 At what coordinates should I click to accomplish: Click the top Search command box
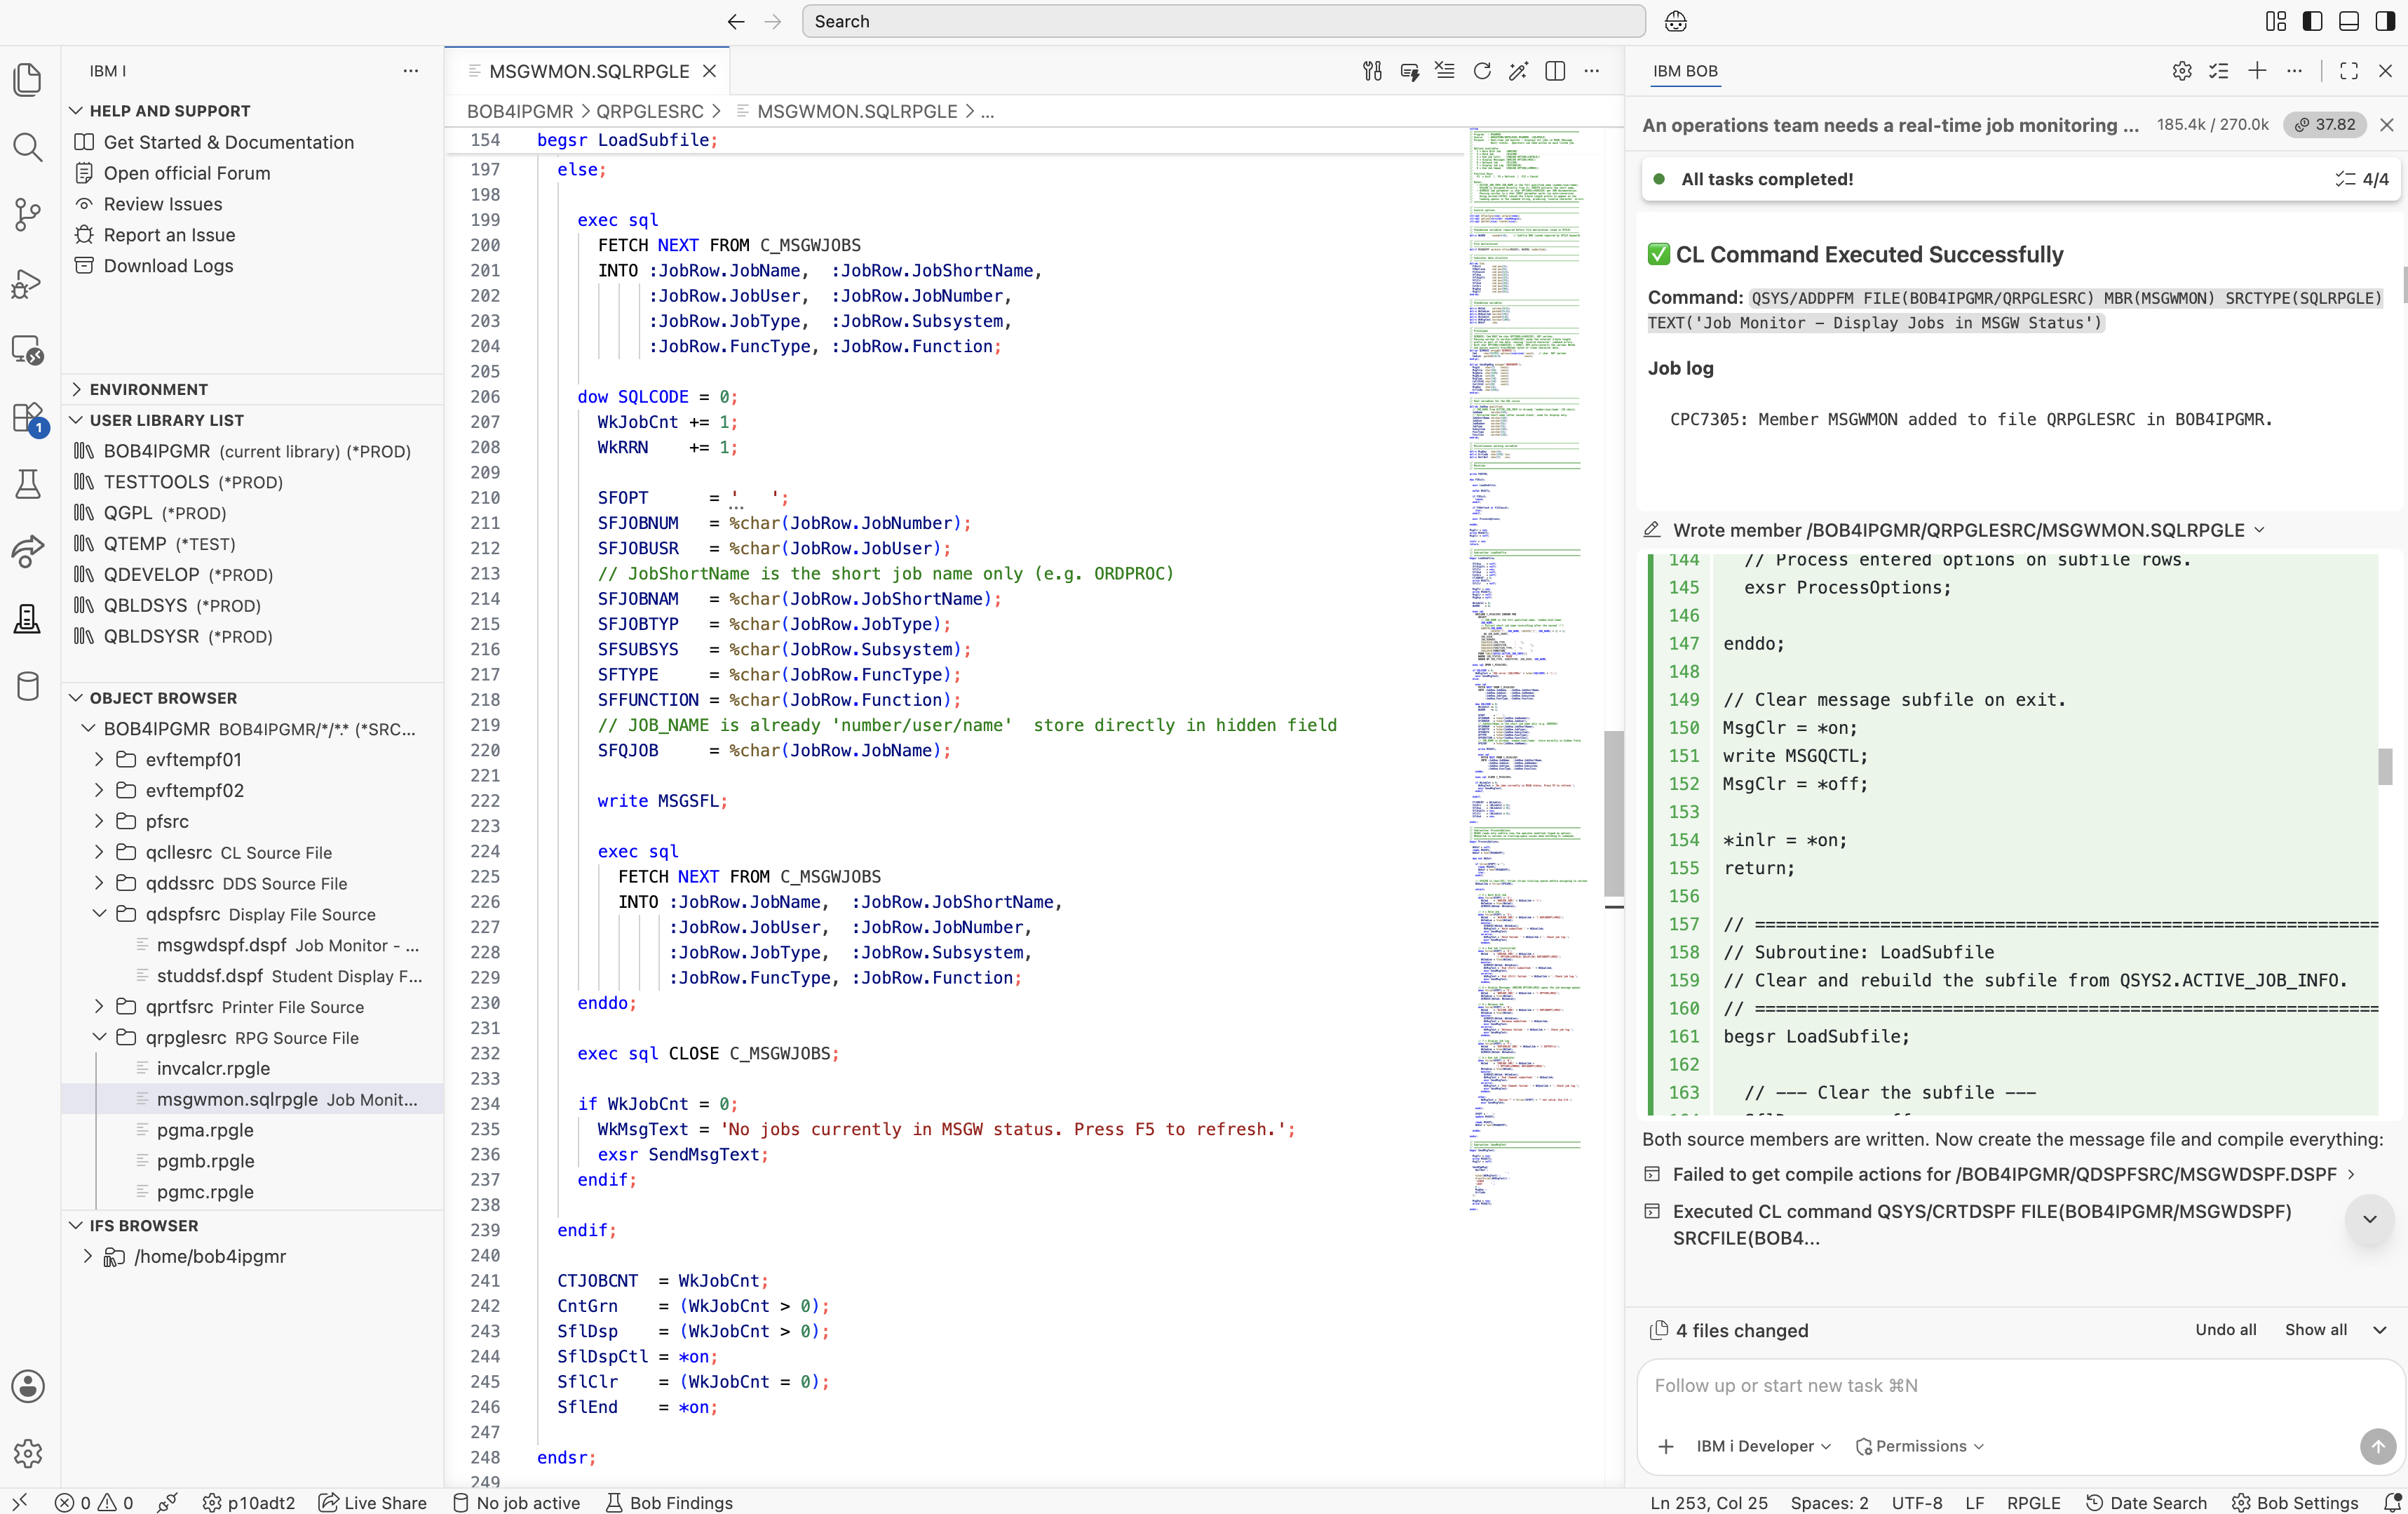(1223, 21)
